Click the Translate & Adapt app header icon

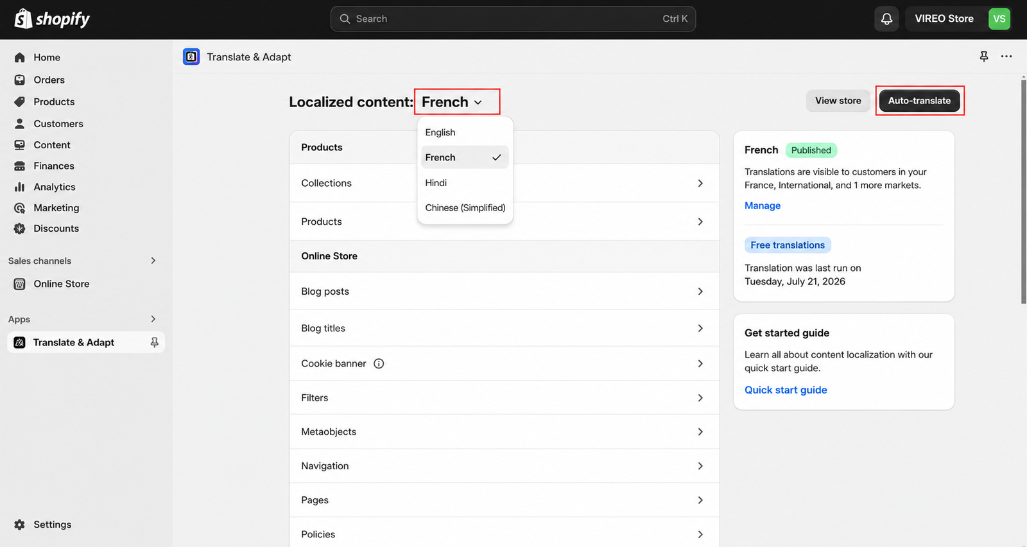[x=191, y=56]
